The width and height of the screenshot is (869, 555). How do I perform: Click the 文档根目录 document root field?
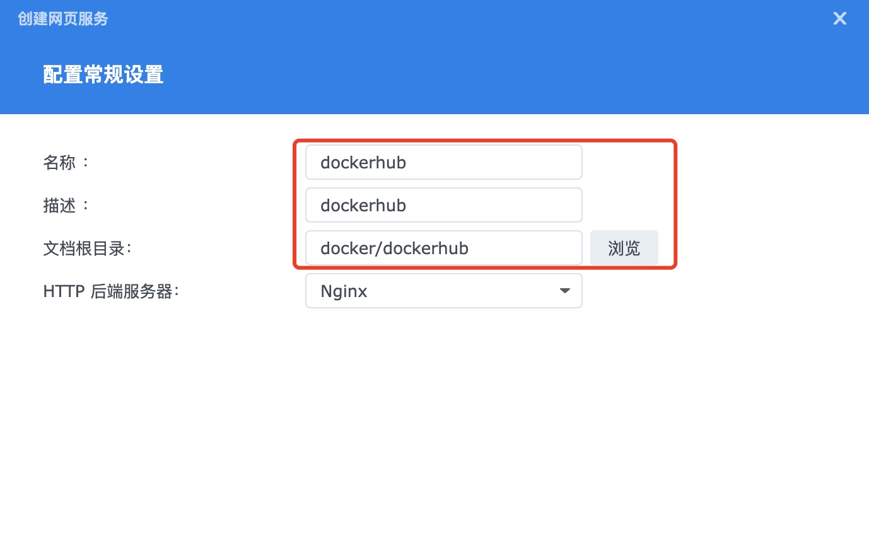(443, 248)
